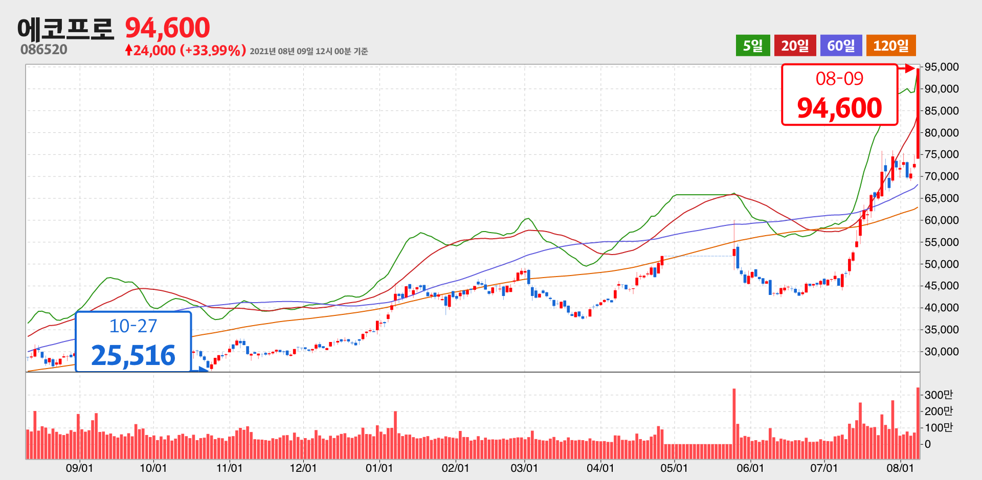Click the change value 24,000 (+33.99%)

pyautogui.click(x=186, y=50)
